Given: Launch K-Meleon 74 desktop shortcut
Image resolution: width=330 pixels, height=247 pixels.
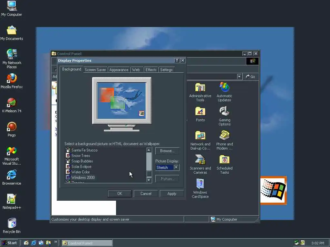Looking at the screenshot, I should [12, 105].
